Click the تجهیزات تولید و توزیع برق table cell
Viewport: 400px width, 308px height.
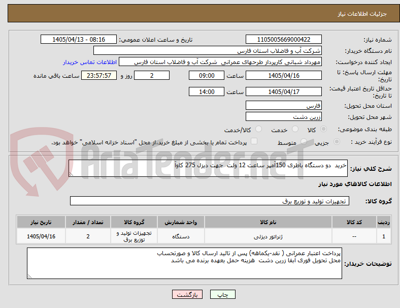[x=134, y=236]
